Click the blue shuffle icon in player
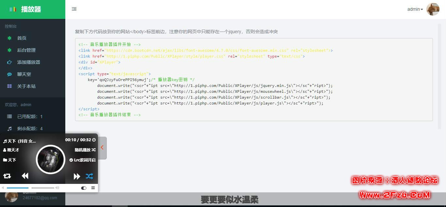446x207 pixels. pos(89,176)
